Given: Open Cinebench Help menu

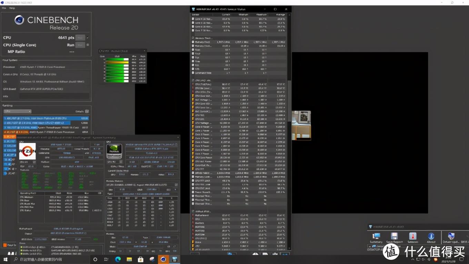Looking at the screenshot, I should click(12, 8).
